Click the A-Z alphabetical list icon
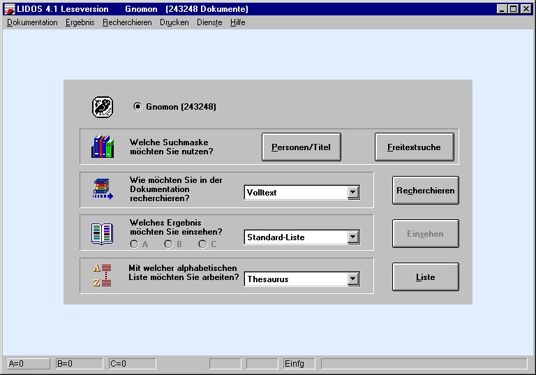The height and width of the screenshot is (375, 536). pos(102,275)
